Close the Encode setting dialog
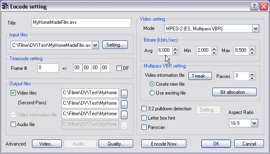270x154 pixels. point(264,6)
